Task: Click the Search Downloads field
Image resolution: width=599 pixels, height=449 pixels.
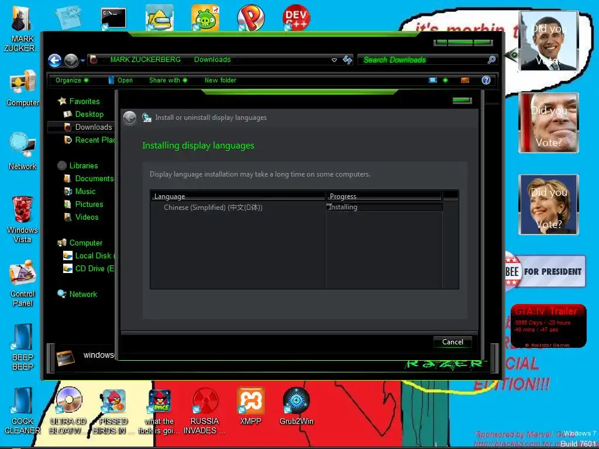Action: click(423, 60)
